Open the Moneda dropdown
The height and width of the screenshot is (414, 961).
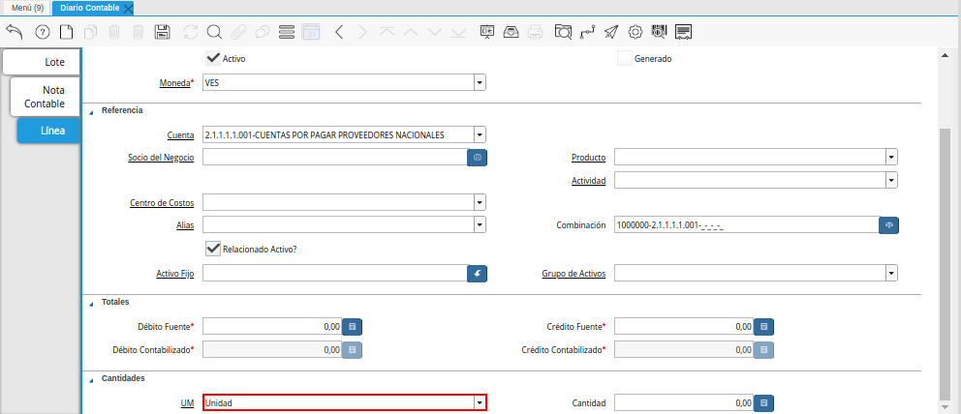point(480,82)
